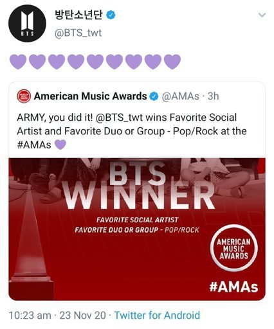Open the #AMAs hashtag in tweet text

click(34, 145)
